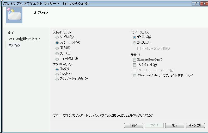Screen dimensions: 208x133
Task: Select アパートメント threading model option
Action: [57, 43]
